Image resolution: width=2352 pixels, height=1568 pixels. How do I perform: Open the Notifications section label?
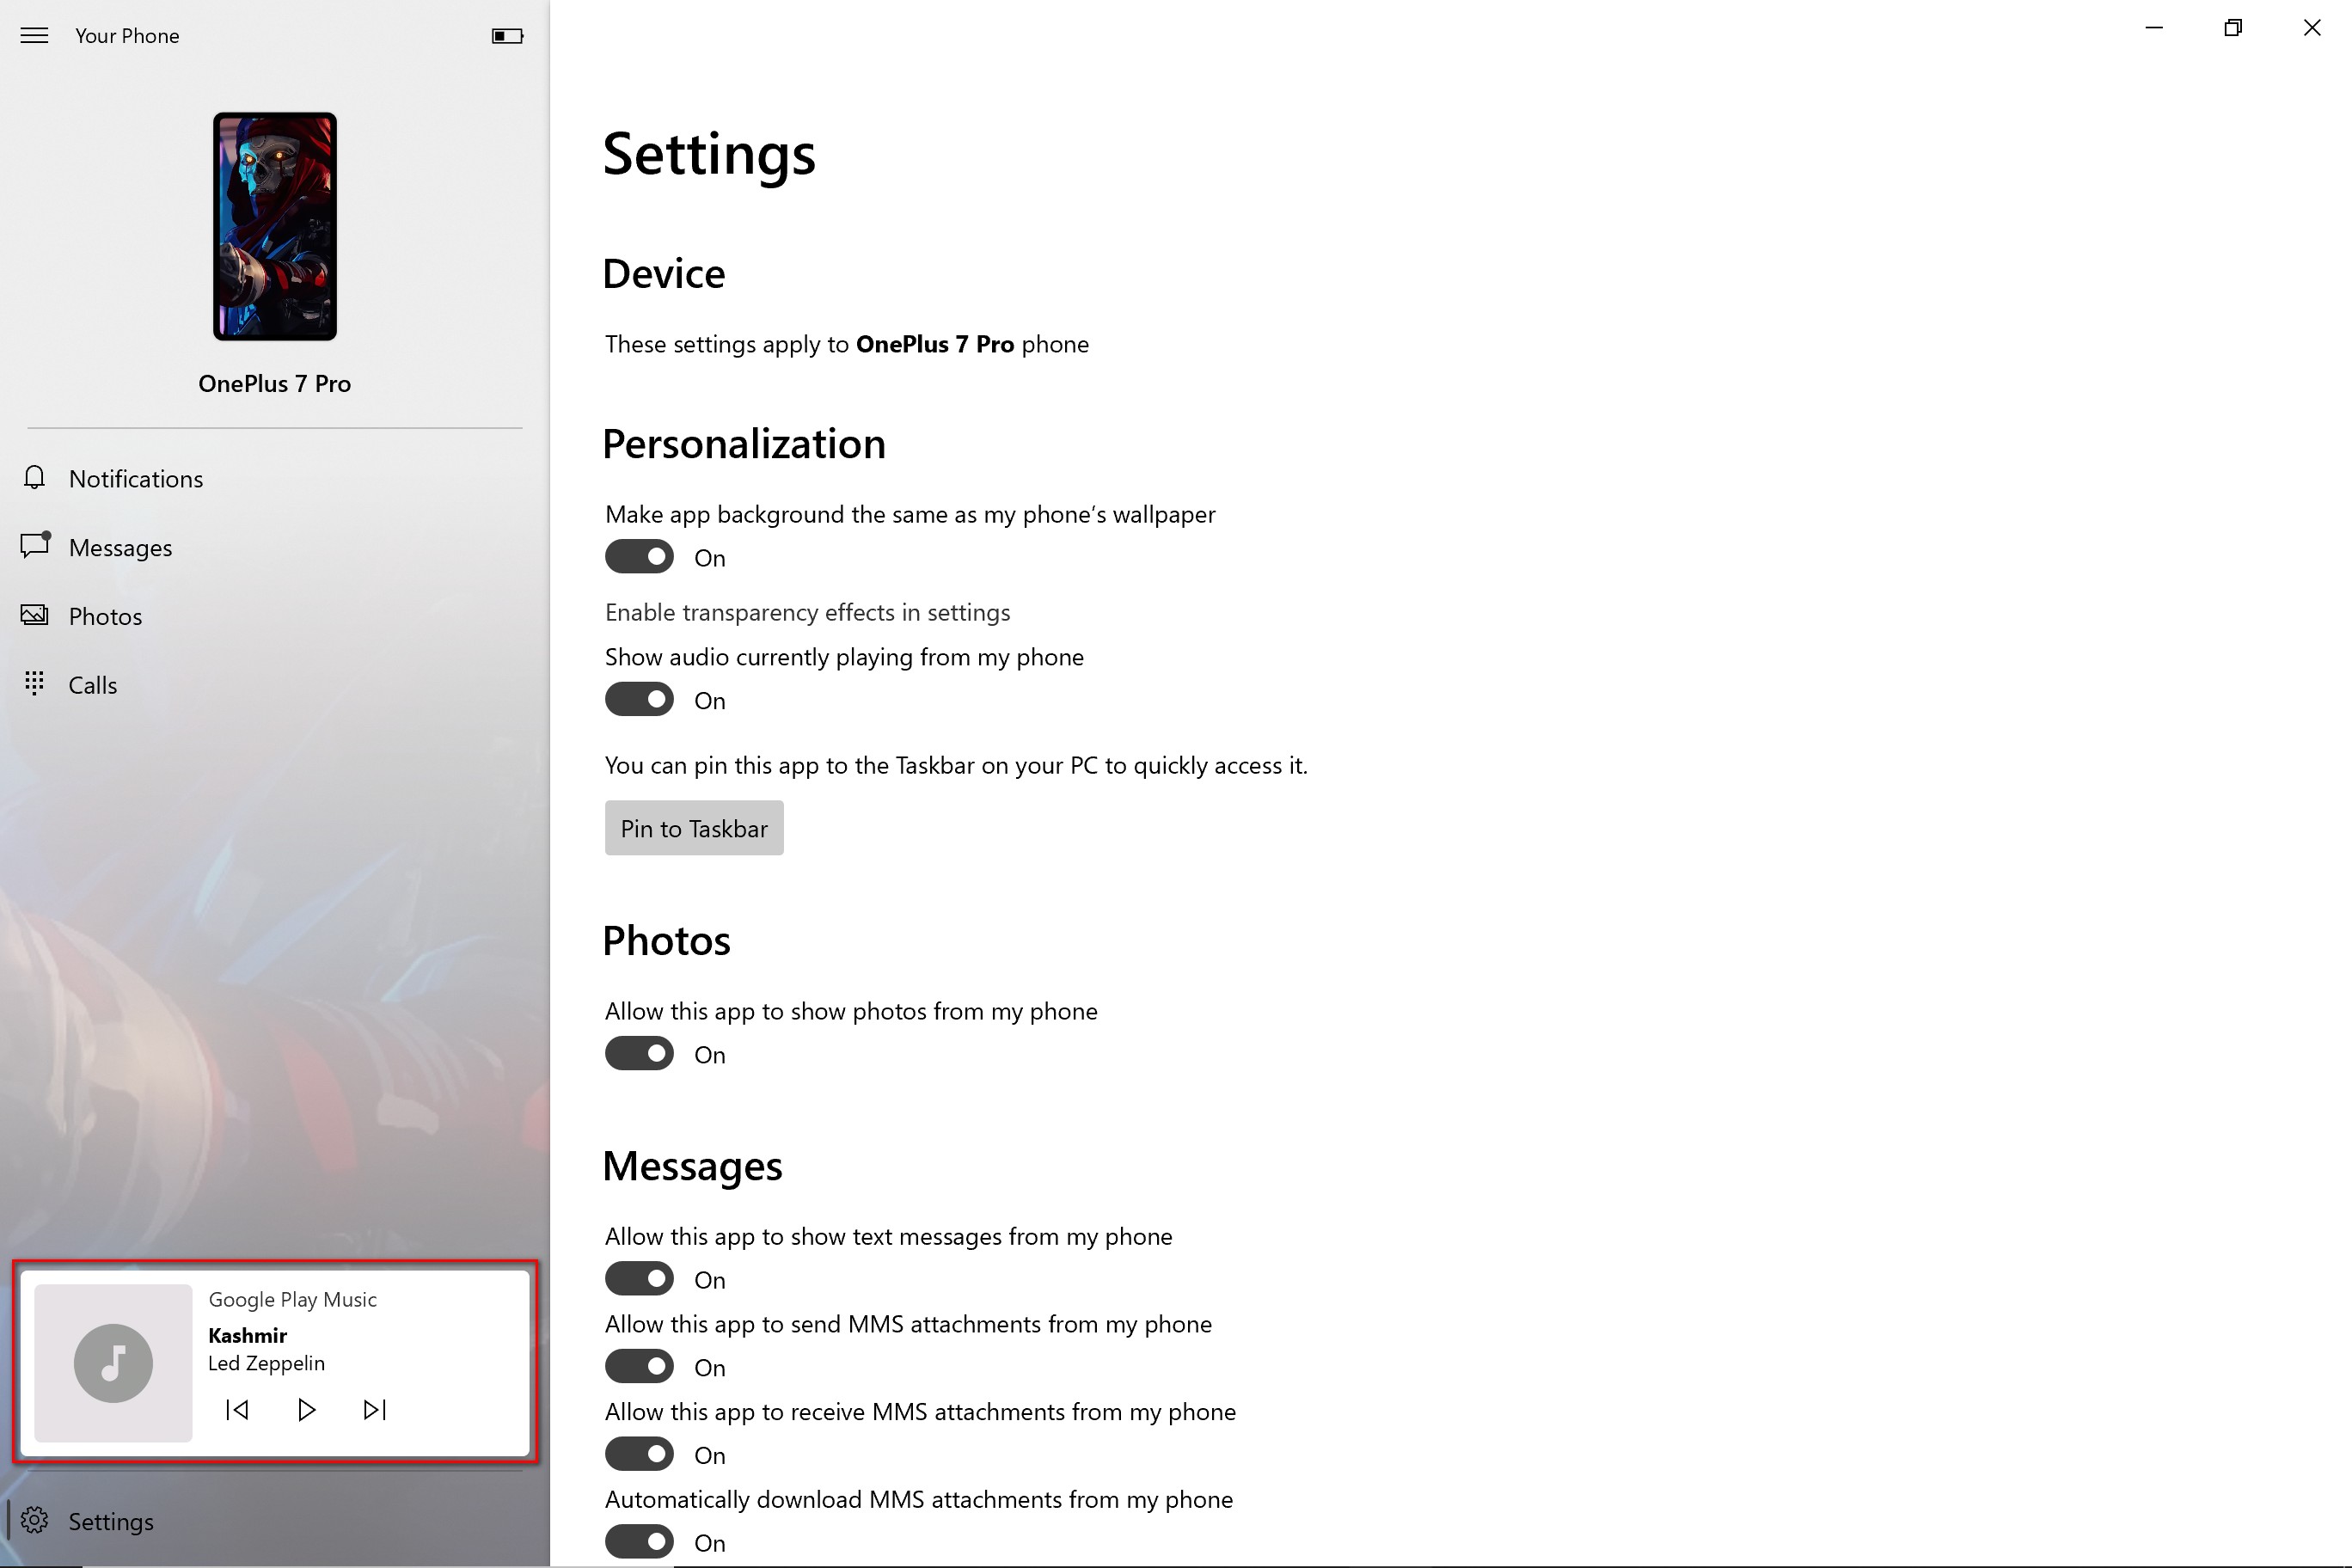pos(136,479)
